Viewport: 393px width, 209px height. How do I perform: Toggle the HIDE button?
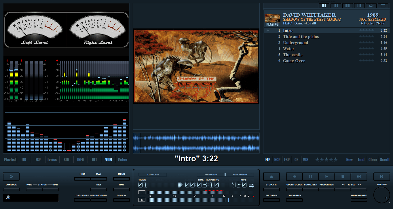82,179
